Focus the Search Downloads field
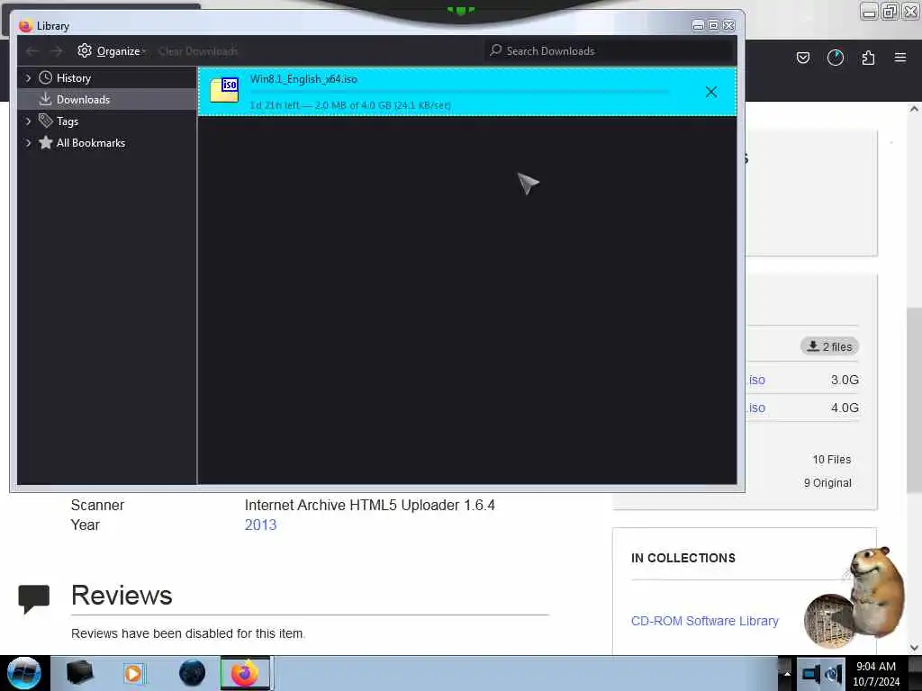The image size is (922, 691). [x=610, y=51]
